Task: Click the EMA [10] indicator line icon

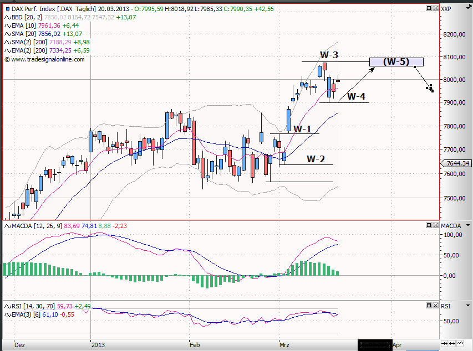Action: 7,25
